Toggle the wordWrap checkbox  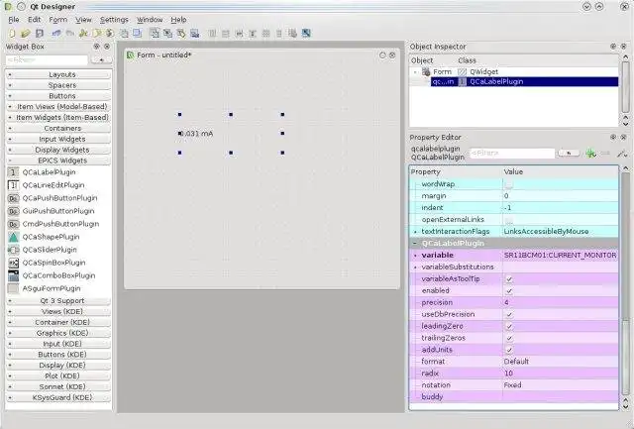point(509,185)
